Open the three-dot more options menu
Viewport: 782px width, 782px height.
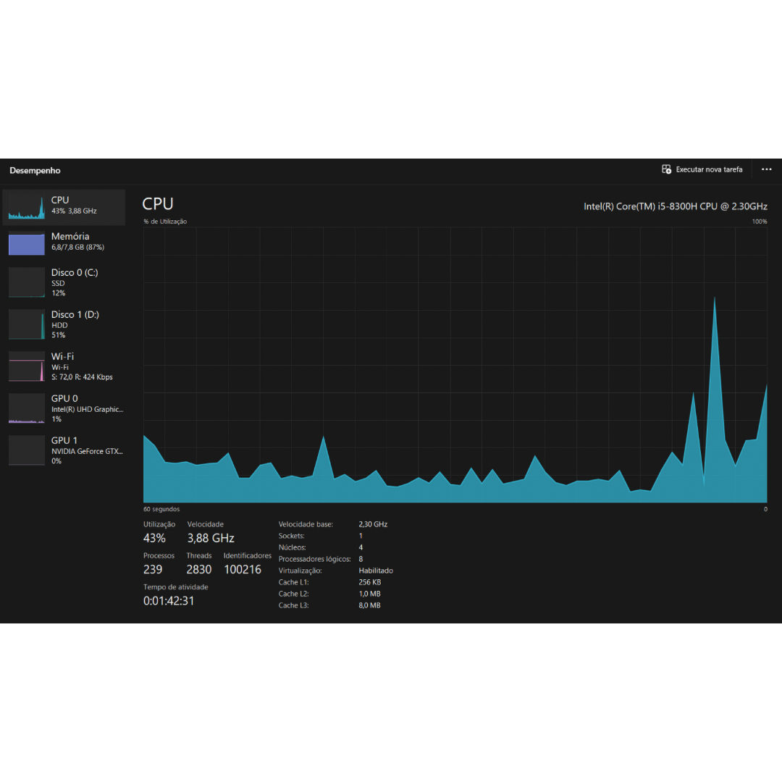click(766, 169)
